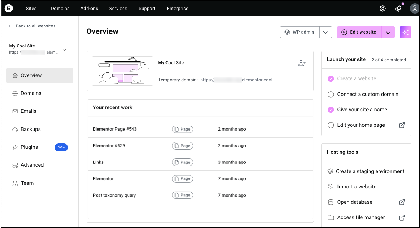Screen dimensions: 420x228
Task: Click external link icon beside Access file manager
Action: (x=402, y=218)
